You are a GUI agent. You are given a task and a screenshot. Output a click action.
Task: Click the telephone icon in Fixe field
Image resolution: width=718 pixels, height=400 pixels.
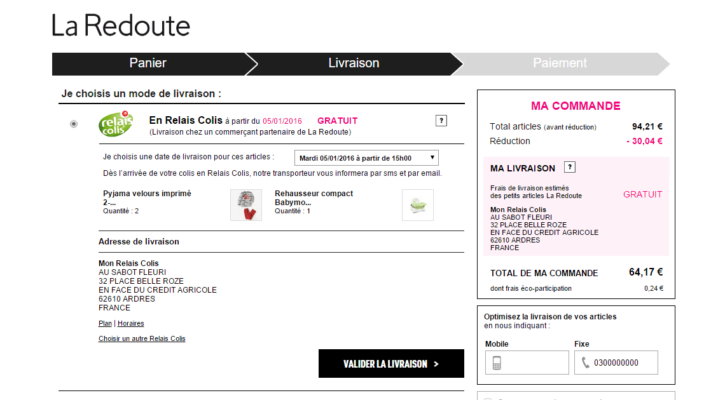click(586, 362)
